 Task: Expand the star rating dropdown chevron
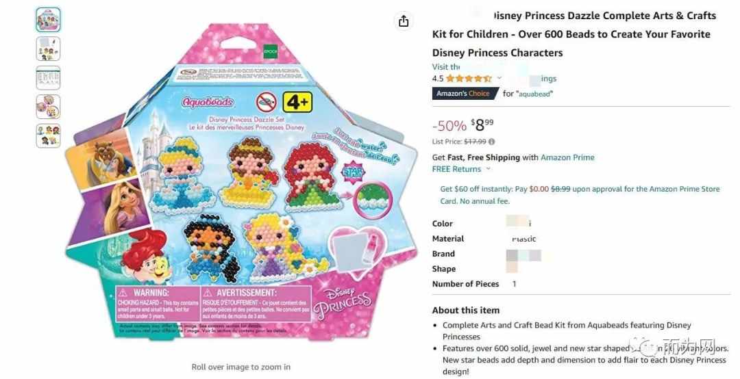tap(500, 78)
